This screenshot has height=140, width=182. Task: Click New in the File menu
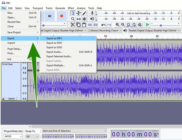click(x=20, y=13)
